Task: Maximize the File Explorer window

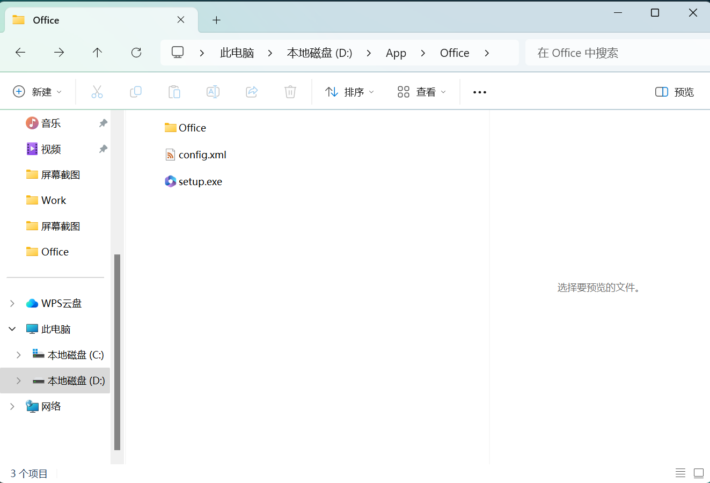Action: click(655, 12)
